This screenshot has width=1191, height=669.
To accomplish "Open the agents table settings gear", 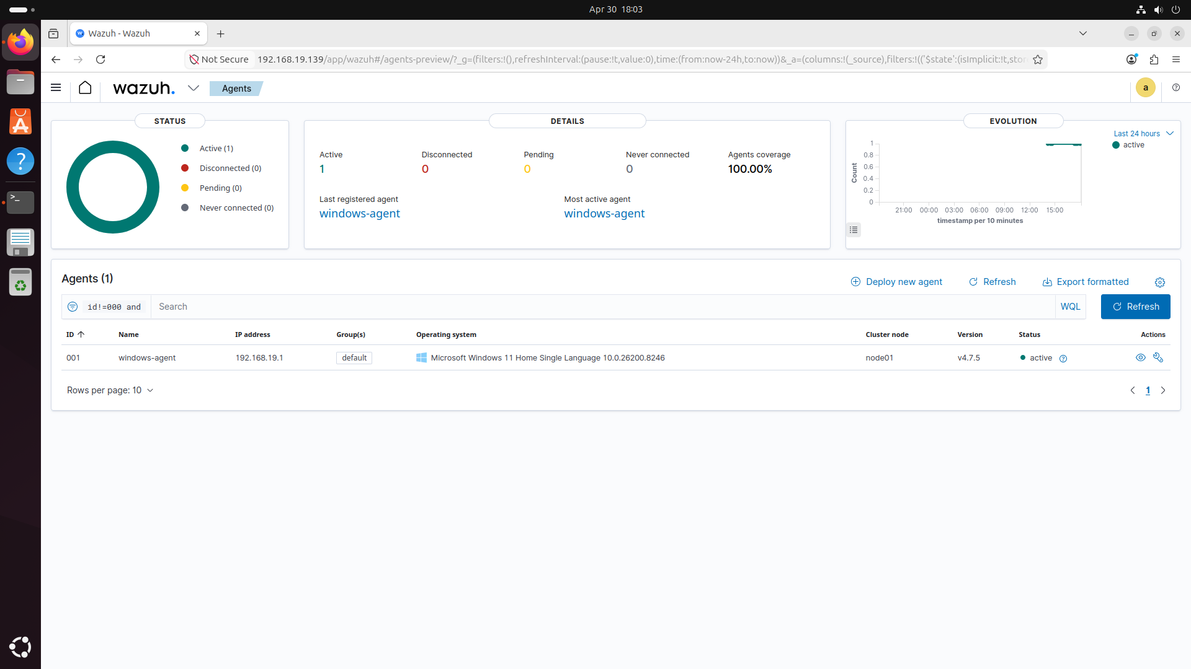I will tap(1160, 282).
